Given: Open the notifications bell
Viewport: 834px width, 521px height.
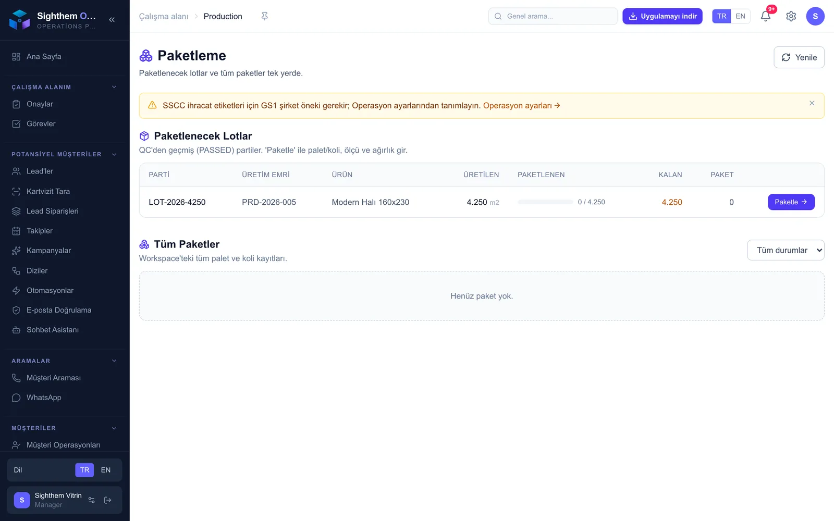Looking at the screenshot, I should [x=765, y=16].
